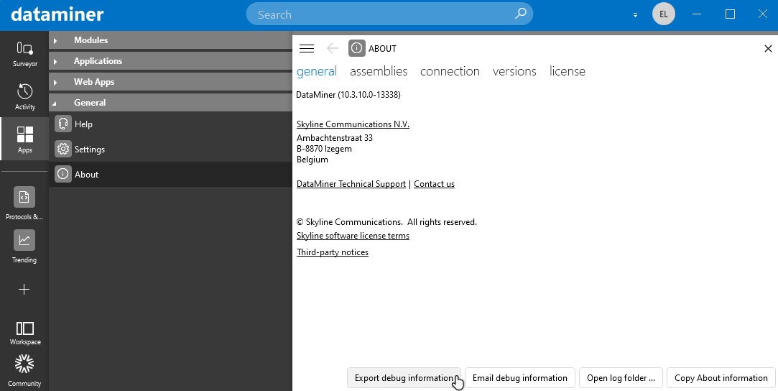Click the Settings gear icon
This screenshot has height=391, width=778.
coord(63,149)
